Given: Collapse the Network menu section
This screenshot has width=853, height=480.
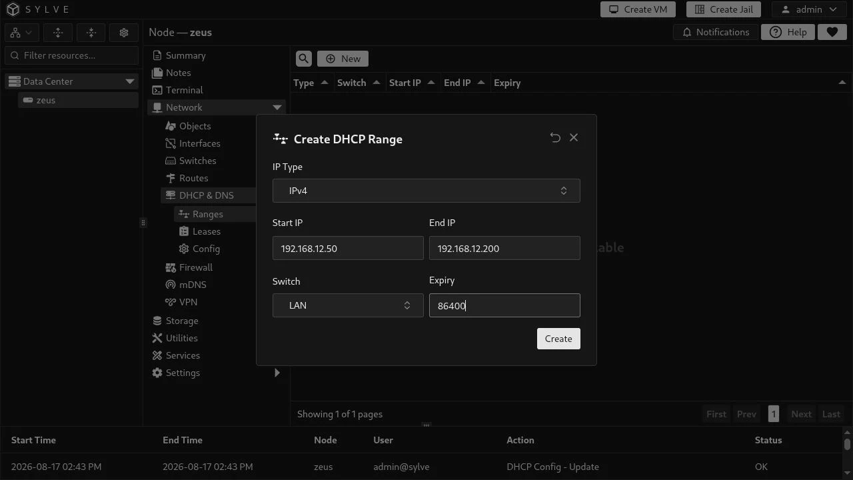Looking at the screenshot, I should click(277, 107).
